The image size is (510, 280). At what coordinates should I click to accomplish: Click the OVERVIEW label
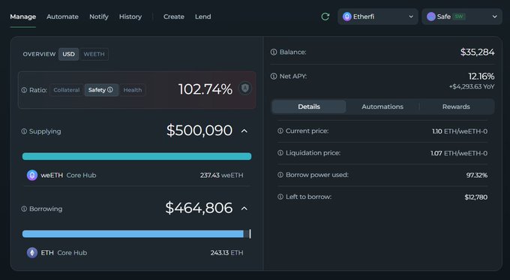click(x=39, y=54)
